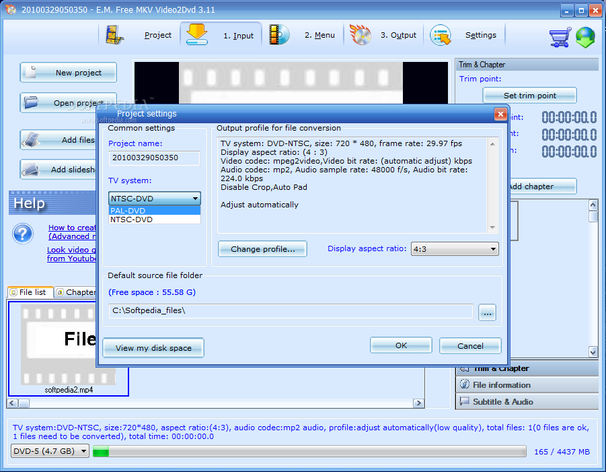Image resolution: width=606 pixels, height=472 pixels.
Task: Click the Menu film disc icon
Action: point(278,35)
